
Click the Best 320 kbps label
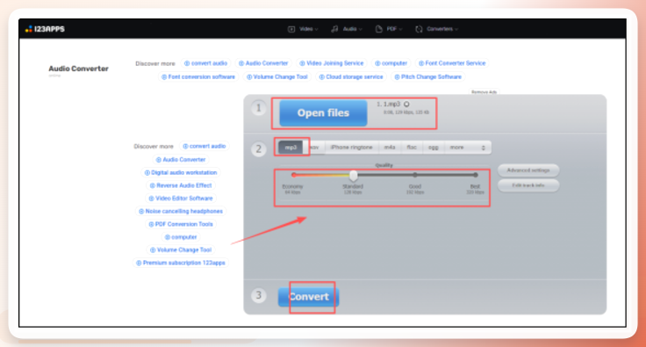[x=475, y=189]
